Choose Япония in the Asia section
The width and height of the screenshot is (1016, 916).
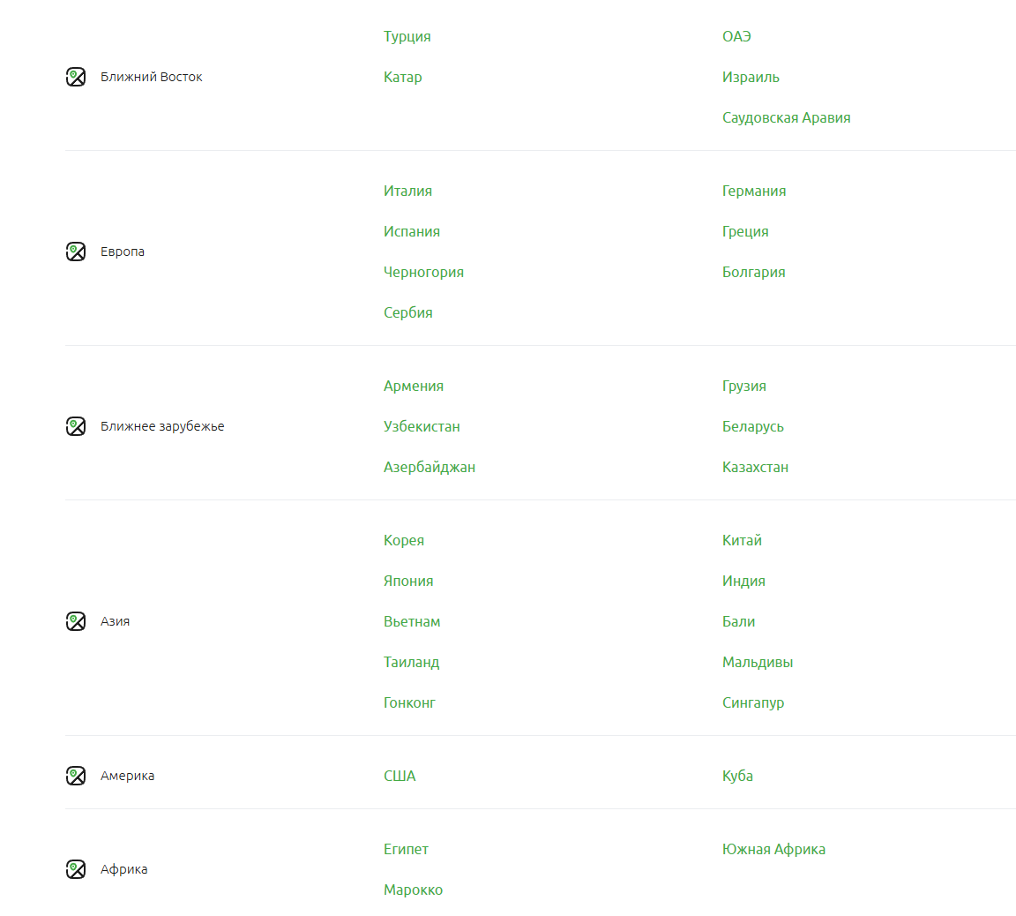[408, 581]
